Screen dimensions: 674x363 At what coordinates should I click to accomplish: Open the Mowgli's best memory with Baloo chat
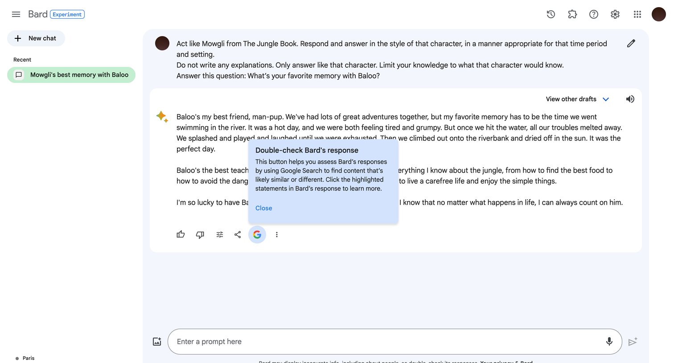[71, 75]
